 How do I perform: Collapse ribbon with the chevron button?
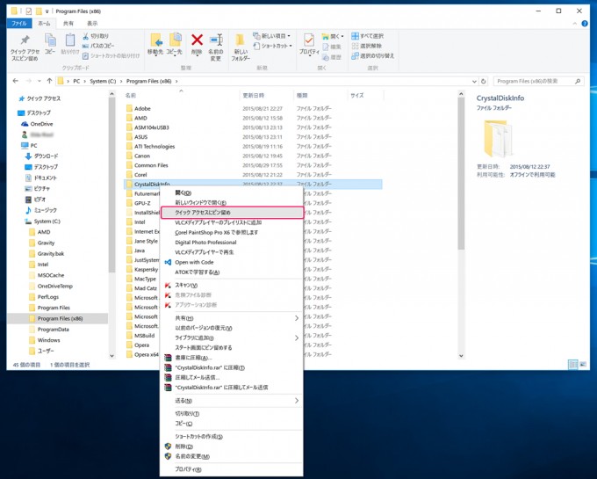pos(575,24)
